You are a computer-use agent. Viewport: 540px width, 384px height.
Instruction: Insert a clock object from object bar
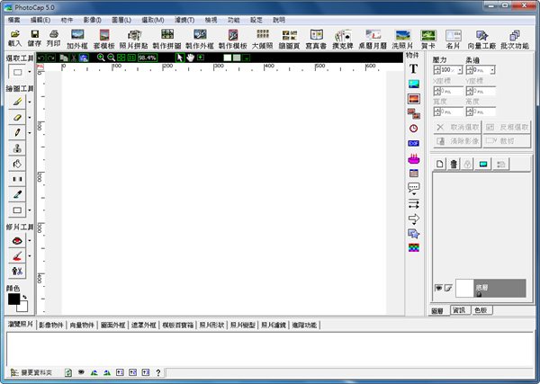[414, 129]
